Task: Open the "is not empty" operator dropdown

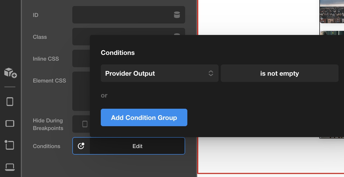Action: click(279, 73)
